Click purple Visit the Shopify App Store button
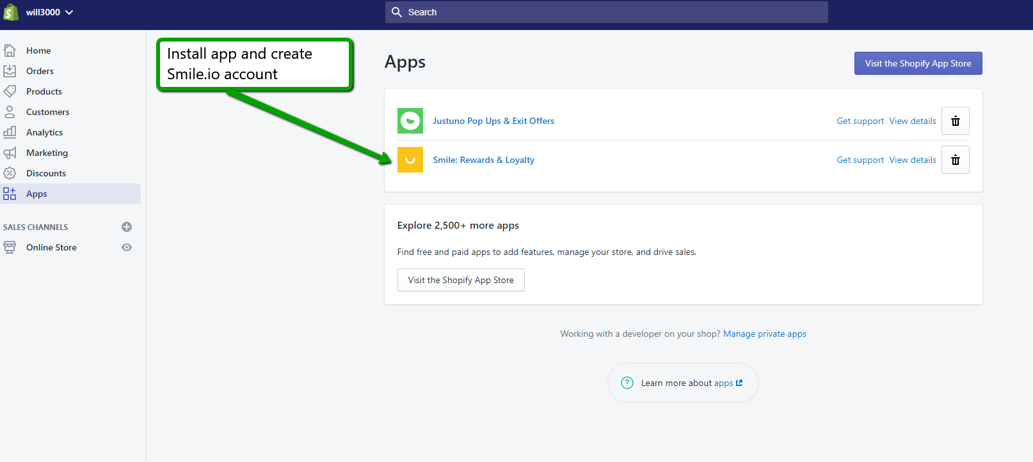1033x462 pixels. point(918,63)
